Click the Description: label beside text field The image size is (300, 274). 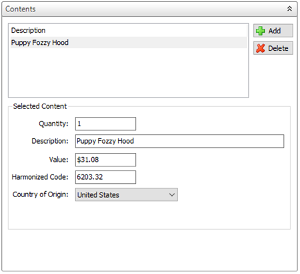[50, 141]
